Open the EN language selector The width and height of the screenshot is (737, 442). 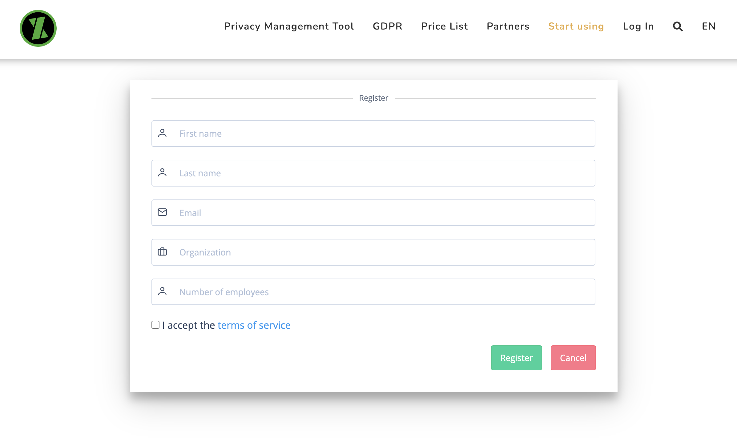pos(708,26)
